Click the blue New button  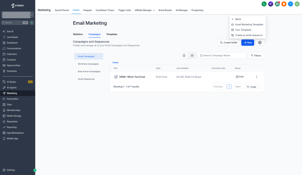pyautogui.click(x=248, y=43)
